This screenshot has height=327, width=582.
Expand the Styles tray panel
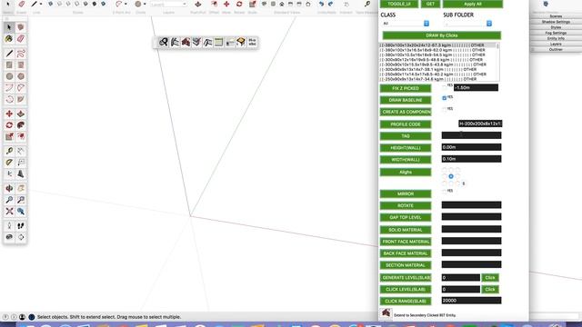click(556, 27)
